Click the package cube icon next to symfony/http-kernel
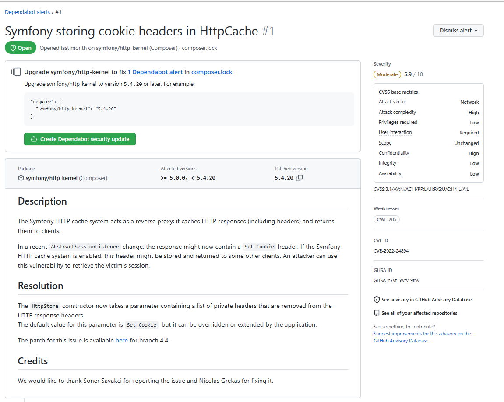The width and height of the screenshot is (504, 402). (x=21, y=178)
